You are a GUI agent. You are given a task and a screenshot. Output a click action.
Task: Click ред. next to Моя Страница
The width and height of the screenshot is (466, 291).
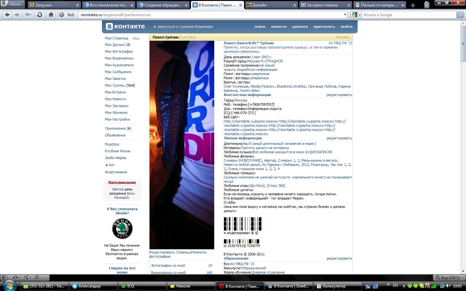tap(136, 38)
